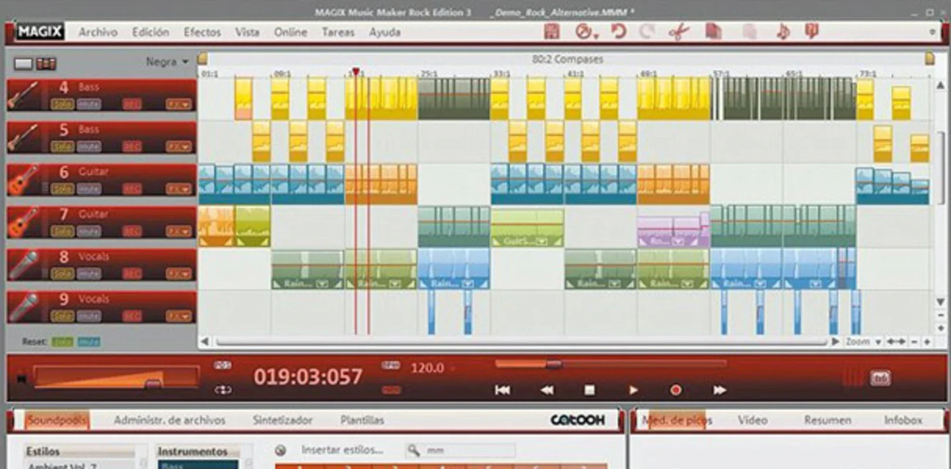Click the music note icon in toolbar
Screen dimensions: 951x469
tap(782, 32)
